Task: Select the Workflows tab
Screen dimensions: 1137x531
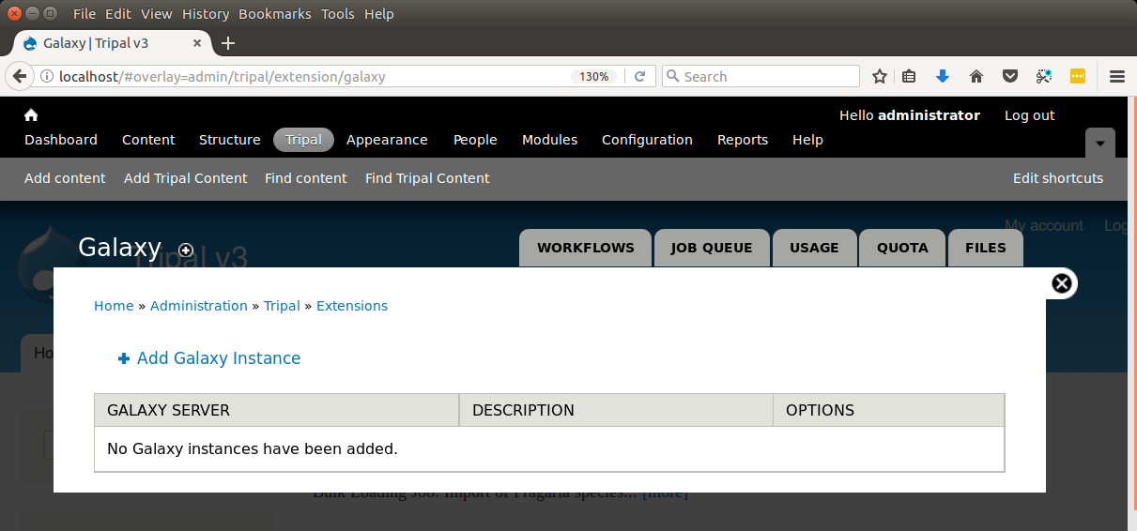Action: point(586,249)
